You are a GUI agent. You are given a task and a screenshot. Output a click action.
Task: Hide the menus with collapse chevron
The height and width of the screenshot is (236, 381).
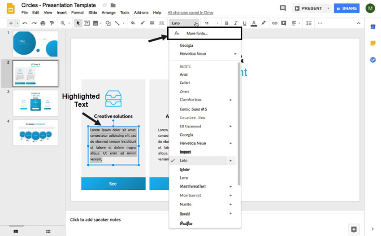tap(359, 23)
